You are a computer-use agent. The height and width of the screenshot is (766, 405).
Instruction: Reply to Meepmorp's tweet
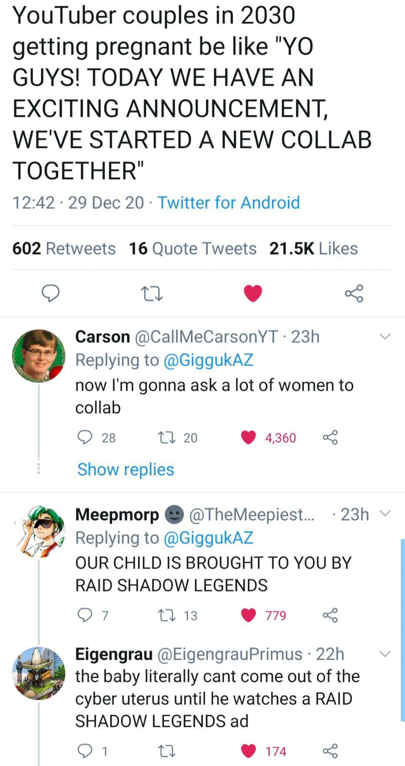coord(85,615)
